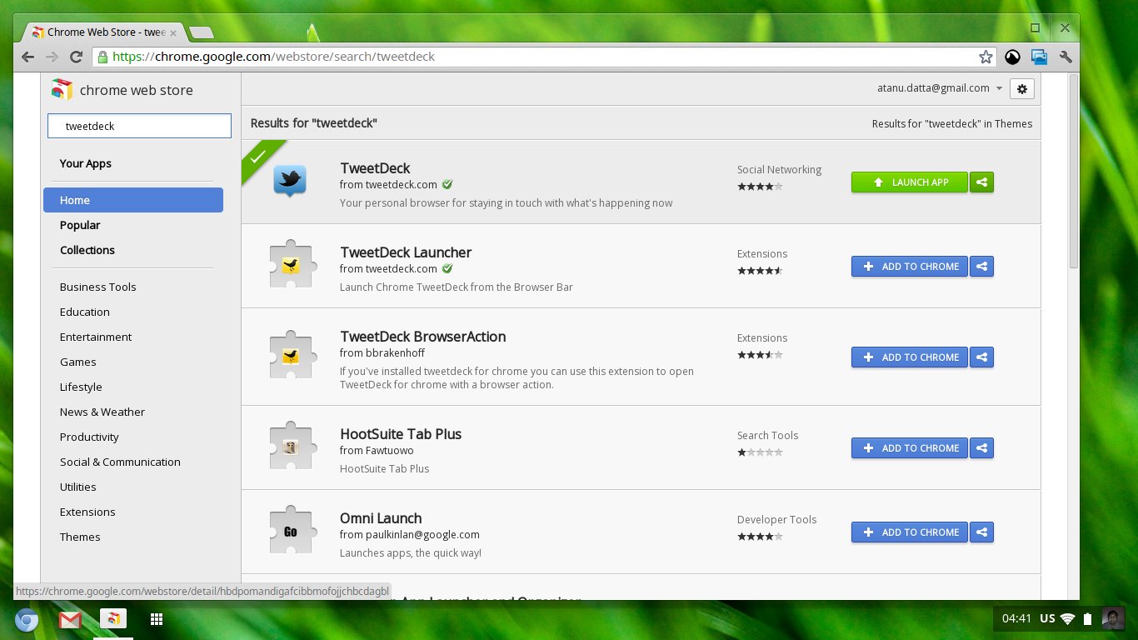Add TweetDeck BrowserAction to Chrome
Image resolution: width=1138 pixels, height=640 pixels.
910,357
